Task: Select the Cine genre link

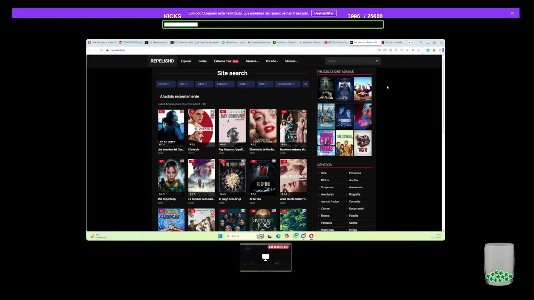Action: pos(324,173)
